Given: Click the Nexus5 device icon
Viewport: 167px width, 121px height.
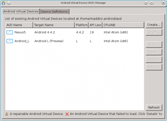Looking at the screenshot, I should (10, 33).
